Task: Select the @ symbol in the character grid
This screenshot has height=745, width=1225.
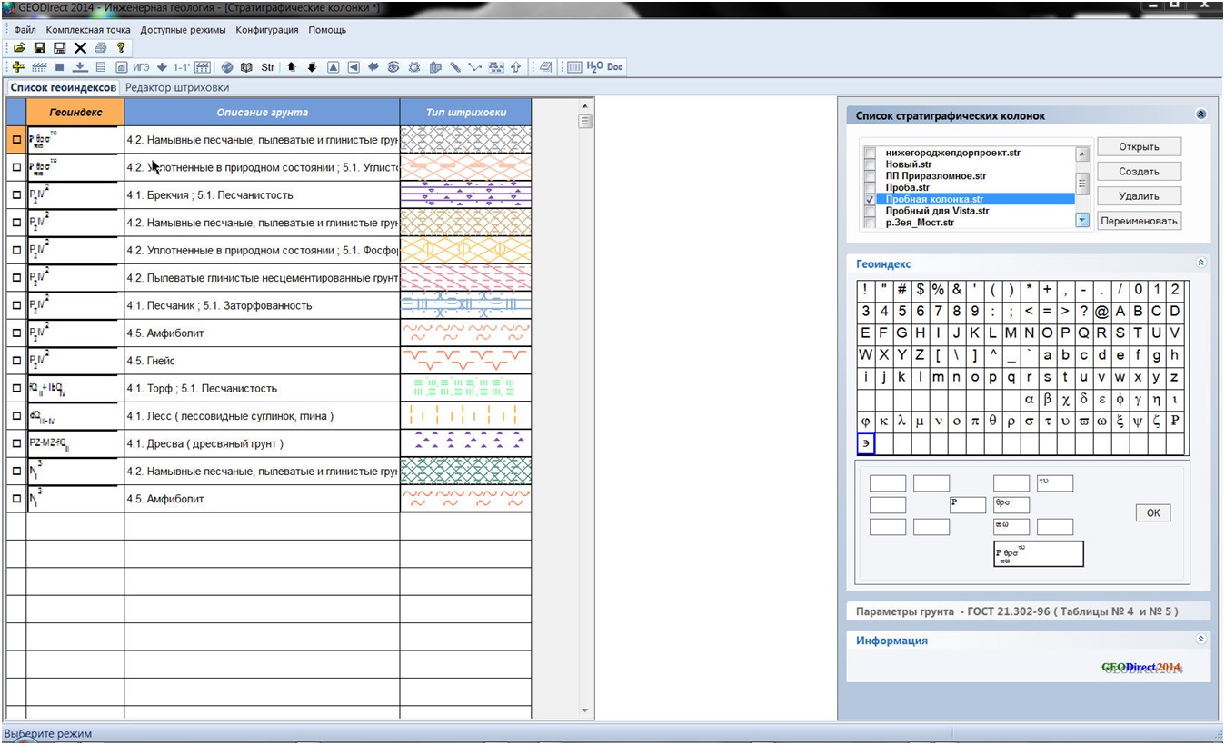Action: pyautogui.click(x=1101, y=312)
